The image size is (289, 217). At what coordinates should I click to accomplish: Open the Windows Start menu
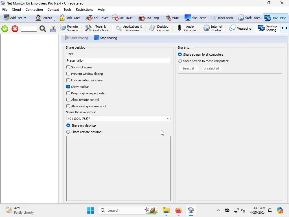click(x=91, y=210)
